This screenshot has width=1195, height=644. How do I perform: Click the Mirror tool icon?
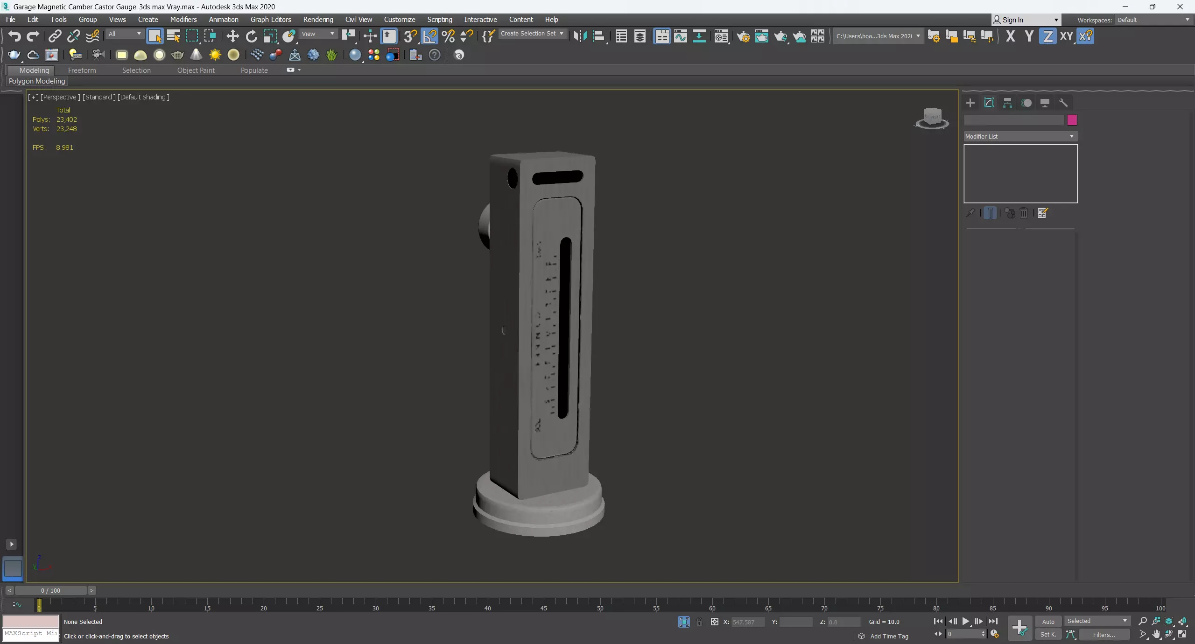pyautogui.click(x=580, y=36)
